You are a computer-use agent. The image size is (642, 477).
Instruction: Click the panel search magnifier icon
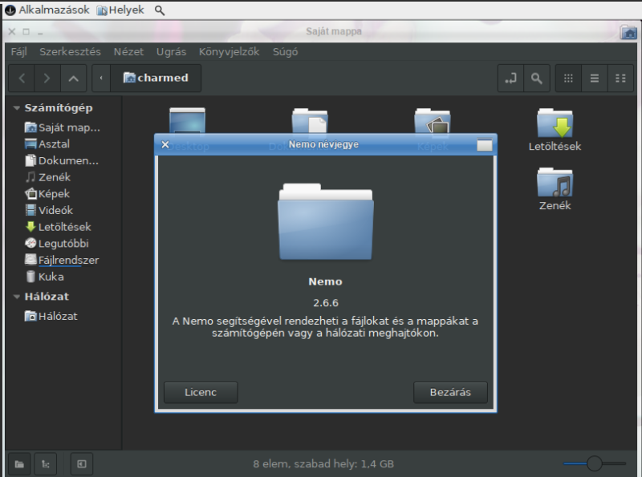pos(160,10)
